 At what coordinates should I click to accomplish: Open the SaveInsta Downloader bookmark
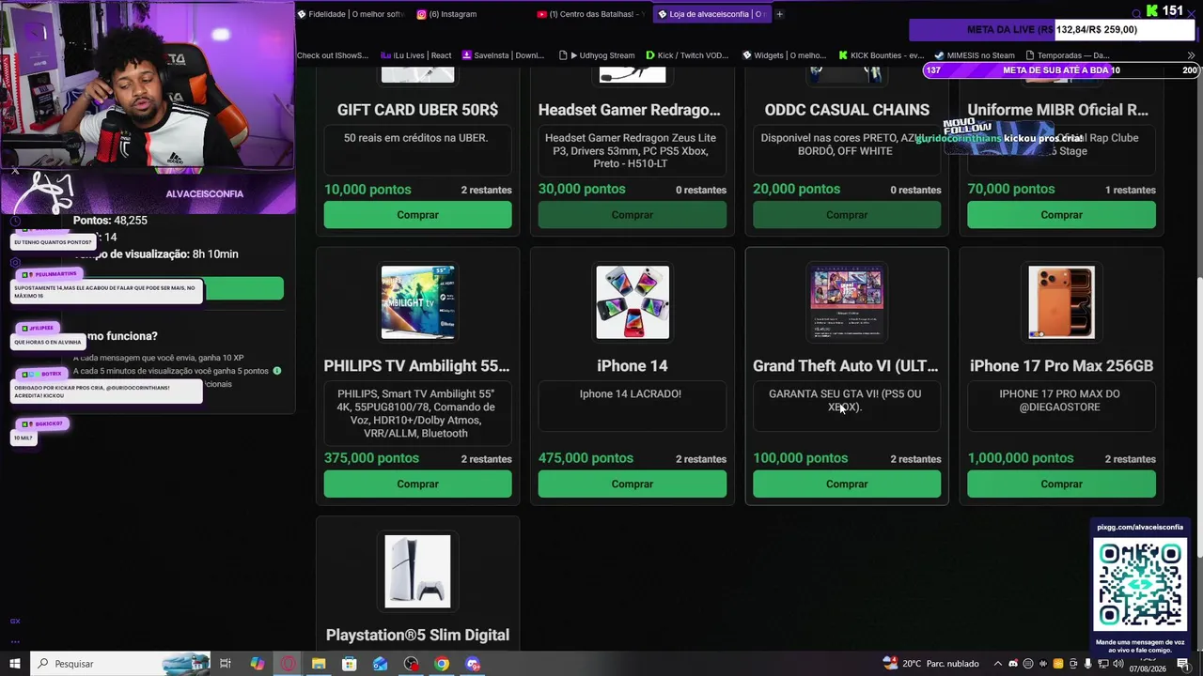[x=503, y=55]
